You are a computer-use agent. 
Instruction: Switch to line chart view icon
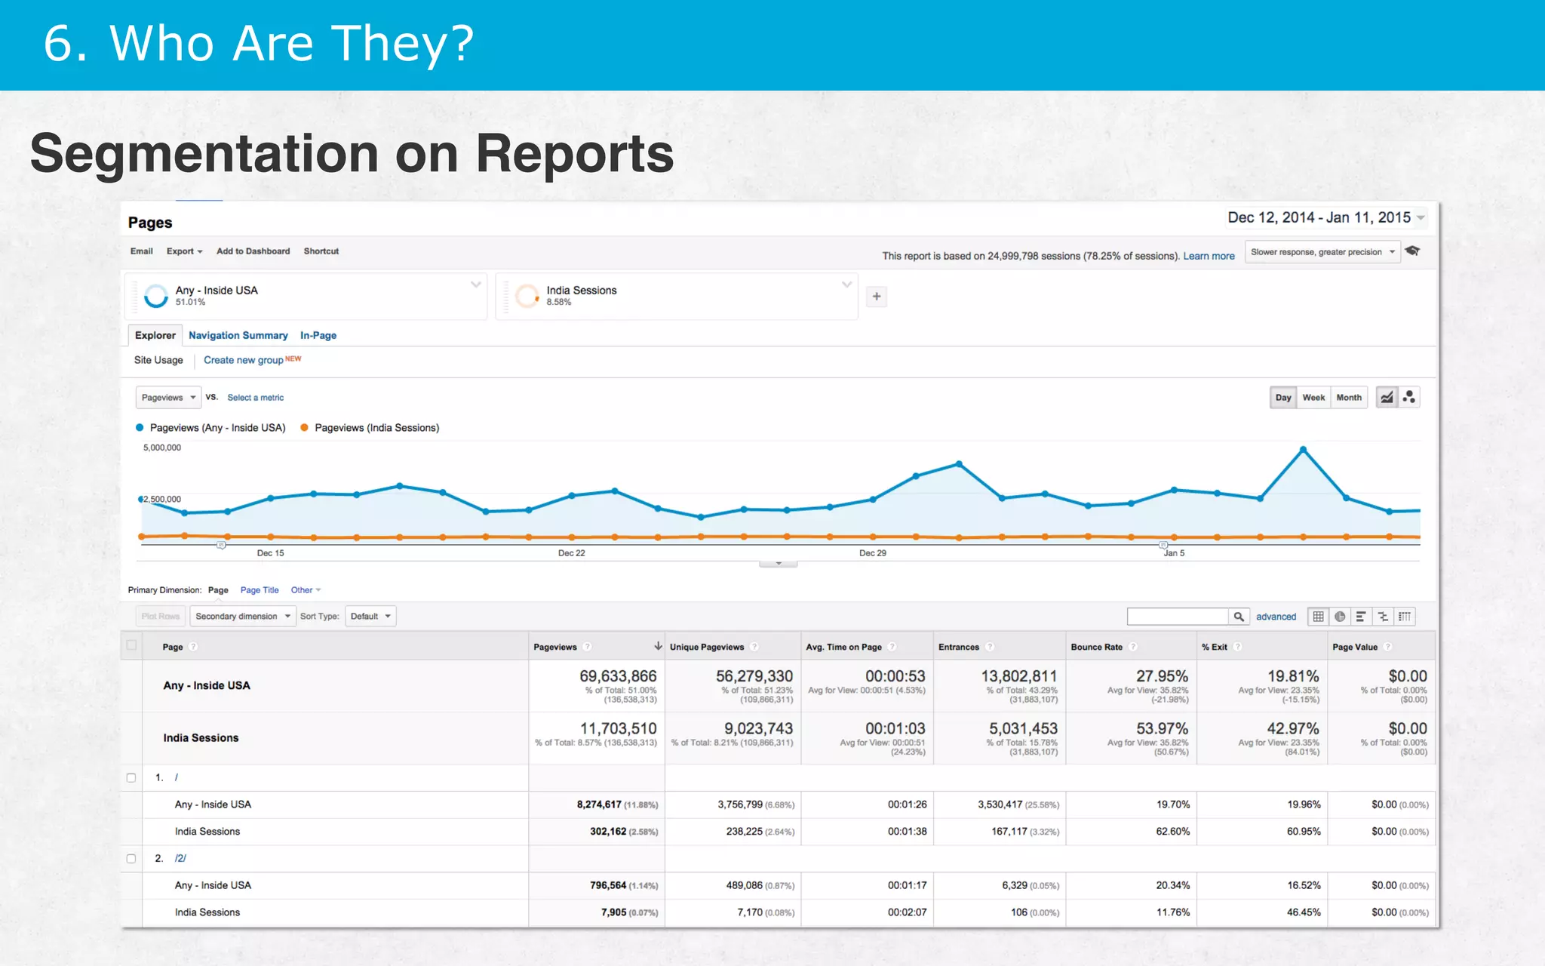coord(1387,398)
